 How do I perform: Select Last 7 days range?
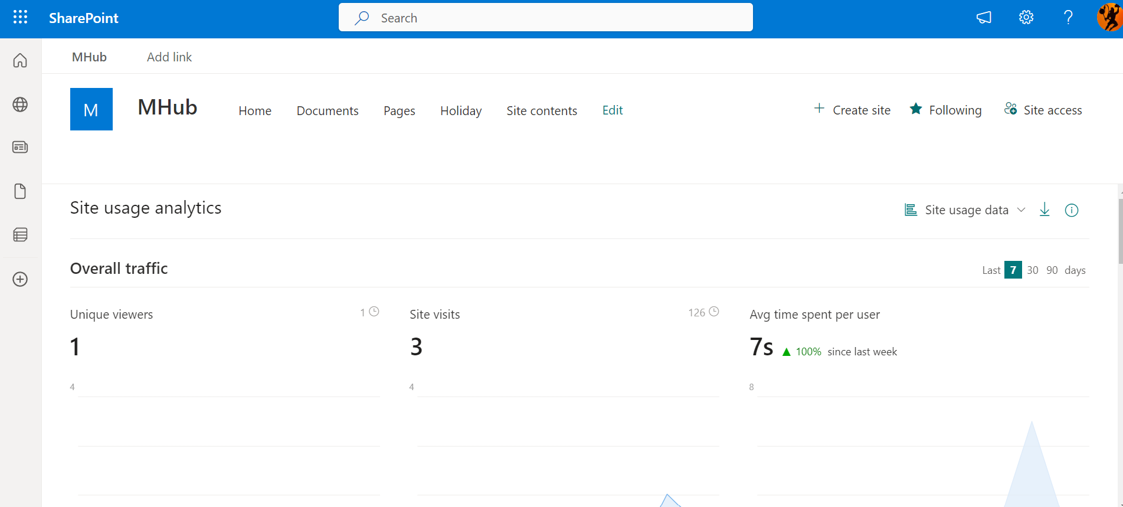1013,270
